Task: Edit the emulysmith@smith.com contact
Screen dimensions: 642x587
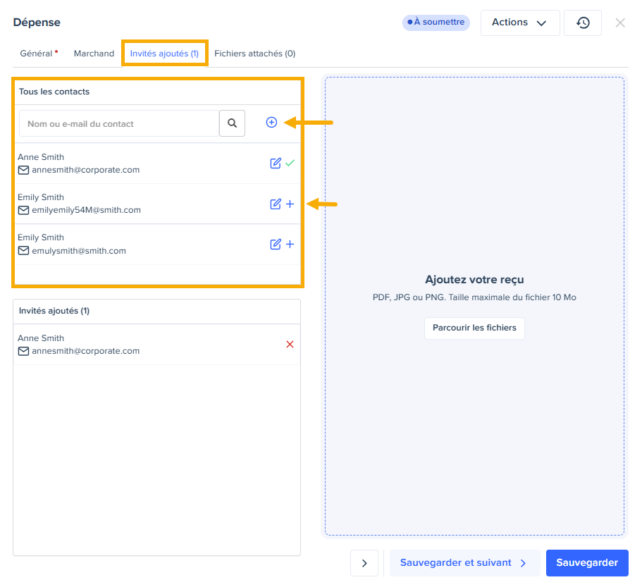Action: point(276,245)
